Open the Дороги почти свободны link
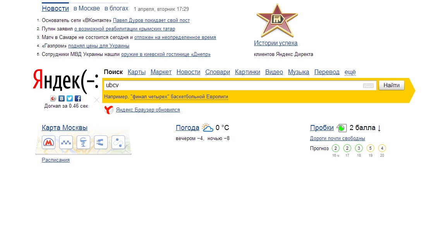Image resolution: width=446 pixels, height=250 pixels. click(337, 139)
